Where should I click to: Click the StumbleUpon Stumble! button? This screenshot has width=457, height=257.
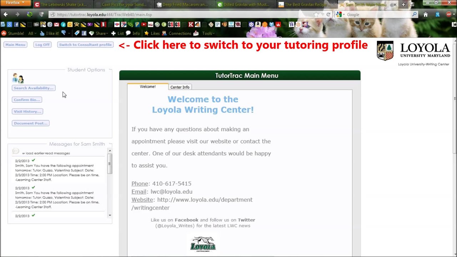tap(13, 33)
